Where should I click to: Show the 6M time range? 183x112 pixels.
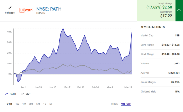38,104
